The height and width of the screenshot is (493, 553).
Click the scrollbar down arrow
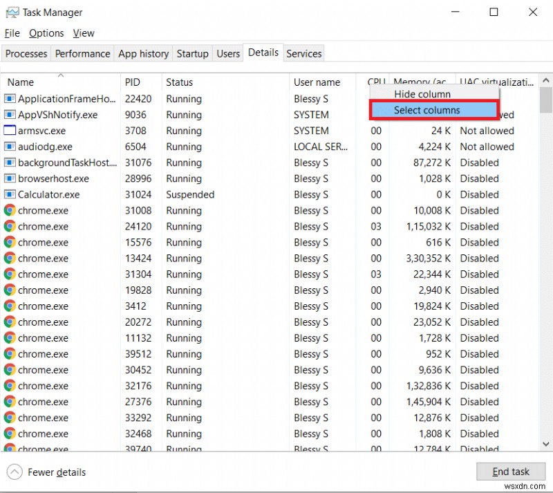(x=546, y=445)
